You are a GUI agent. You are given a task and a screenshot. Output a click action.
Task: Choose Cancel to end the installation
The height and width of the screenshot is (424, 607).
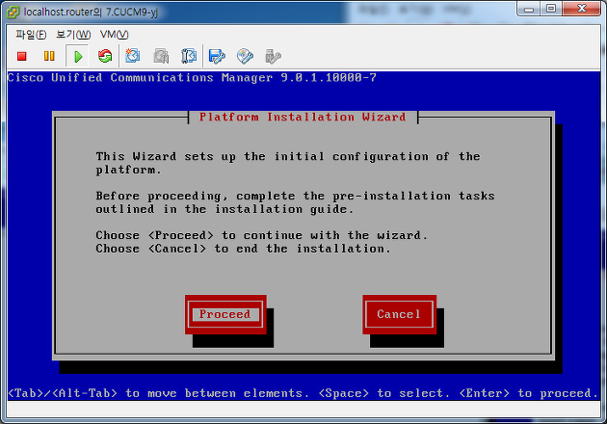(x=399, y=314)
